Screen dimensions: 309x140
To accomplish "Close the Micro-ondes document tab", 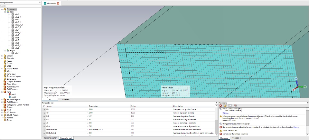I will 58,3.
